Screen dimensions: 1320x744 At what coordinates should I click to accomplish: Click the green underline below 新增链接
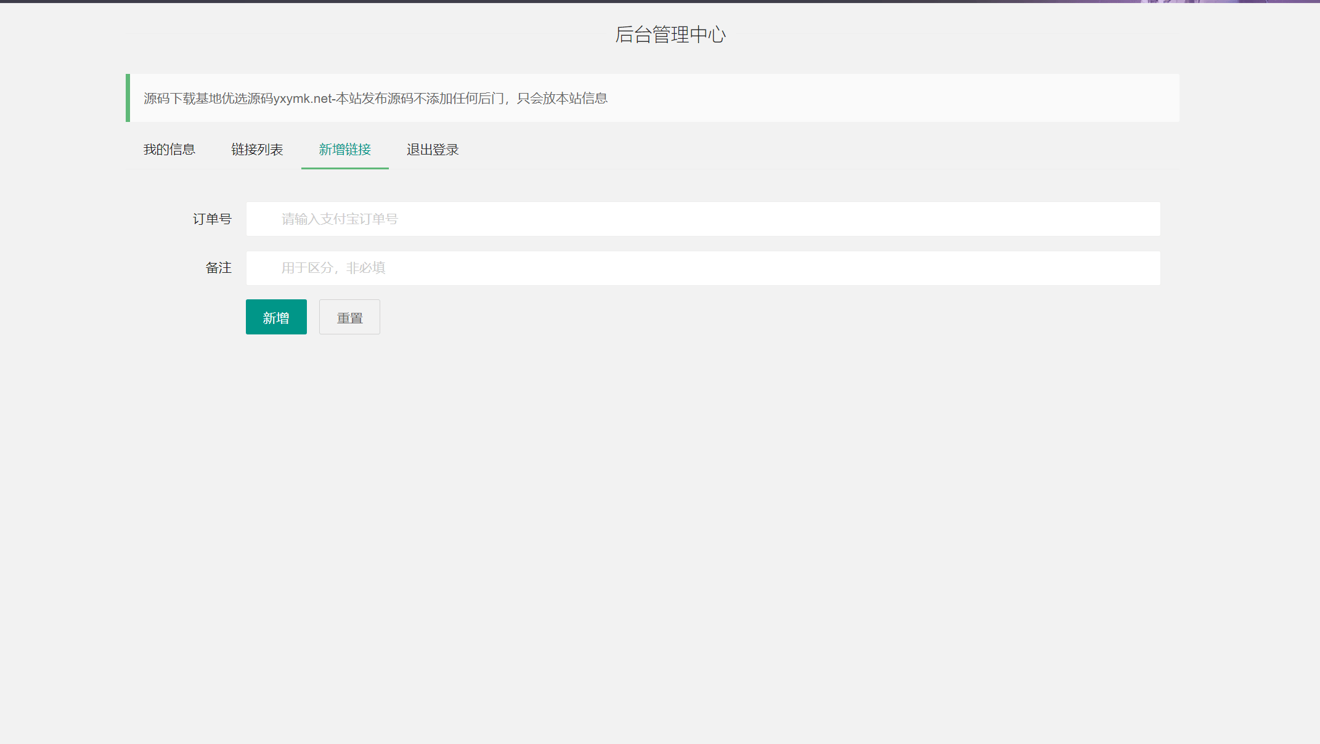344,168
